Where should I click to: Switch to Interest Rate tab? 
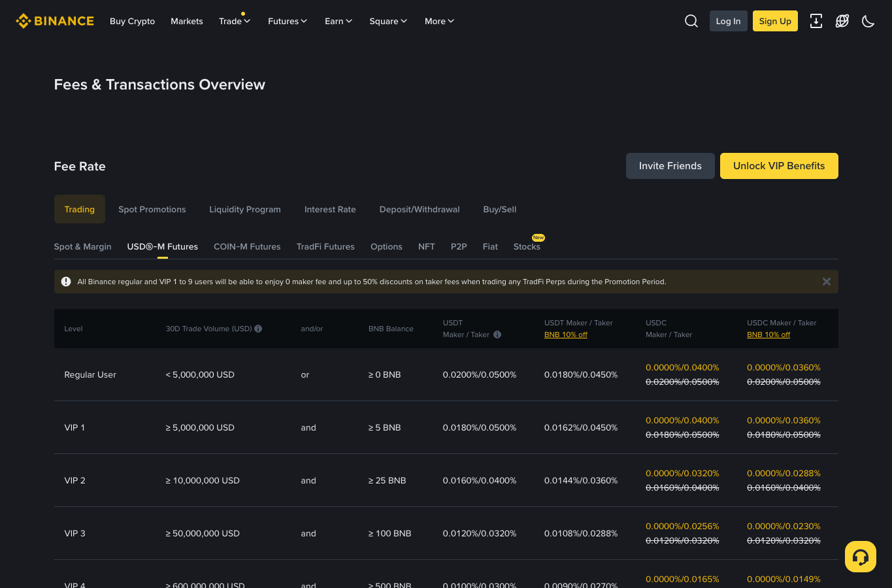(330, 209)
